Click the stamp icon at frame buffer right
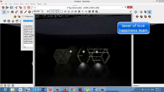164x92 pixels. [x=130, y=11]
